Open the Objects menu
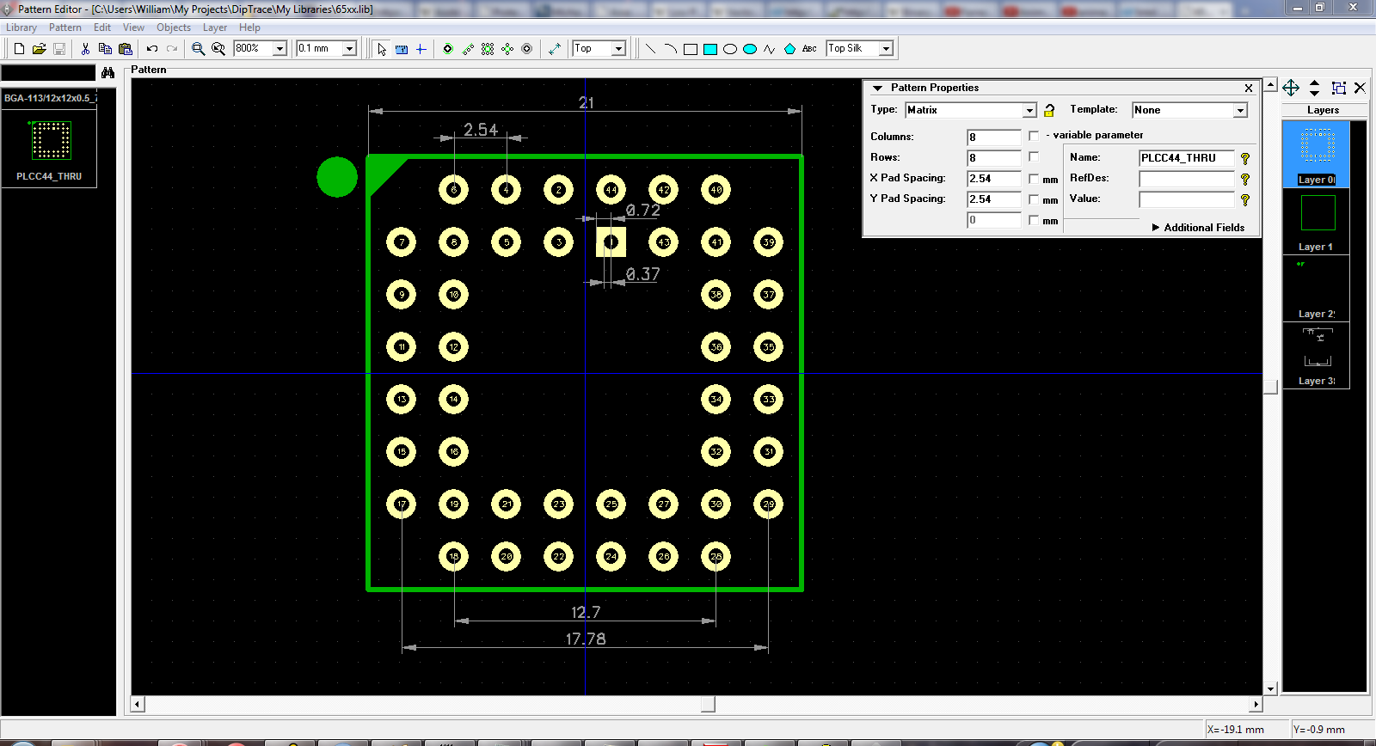1376x746 pixels. click(x=173, y=28)
